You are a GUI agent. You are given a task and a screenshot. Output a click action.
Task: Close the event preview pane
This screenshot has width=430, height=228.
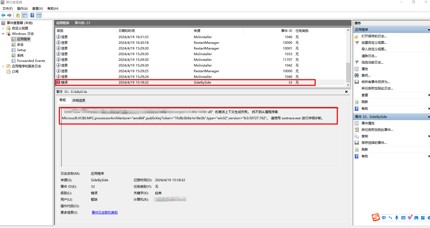click(x=346, y=92)
